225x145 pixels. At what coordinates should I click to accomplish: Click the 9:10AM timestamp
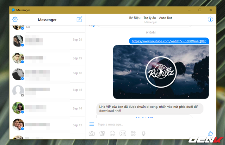coord(151,32)
